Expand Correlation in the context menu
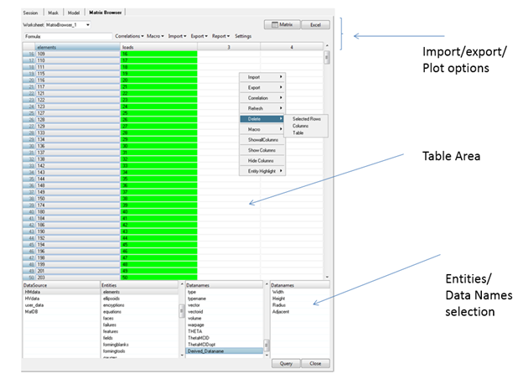The image size is (523, 374). (262, 98)
